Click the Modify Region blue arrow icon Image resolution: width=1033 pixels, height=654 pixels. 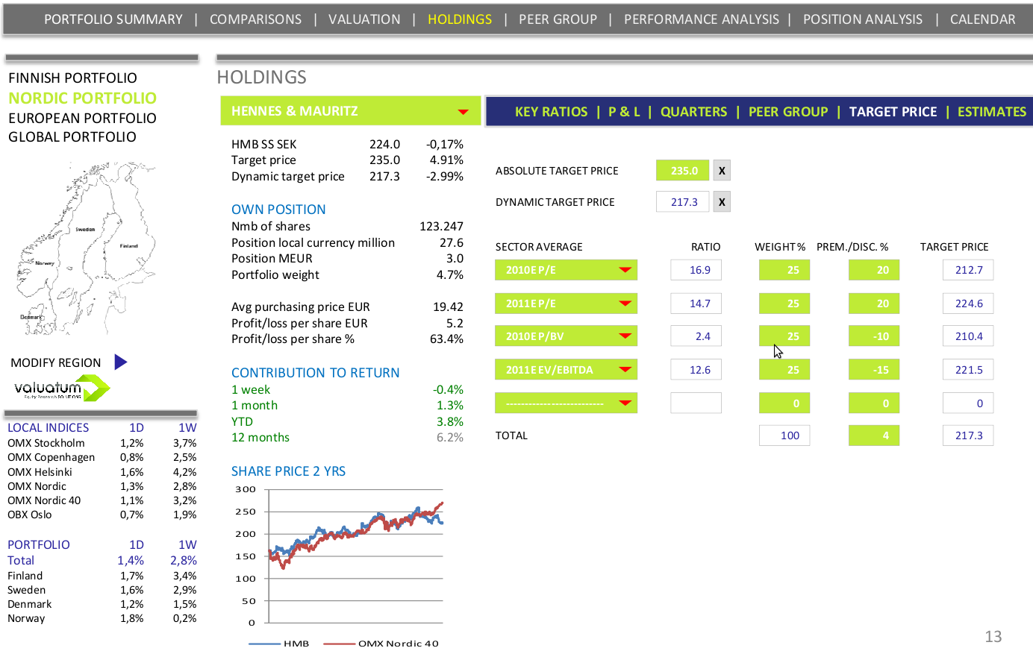tap(121, 362)
